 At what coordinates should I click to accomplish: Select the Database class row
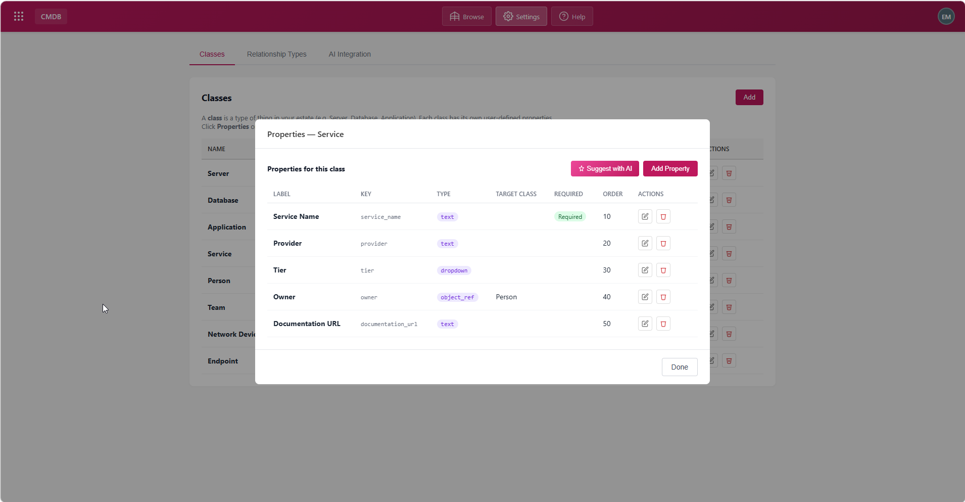[x=228, y=200]
